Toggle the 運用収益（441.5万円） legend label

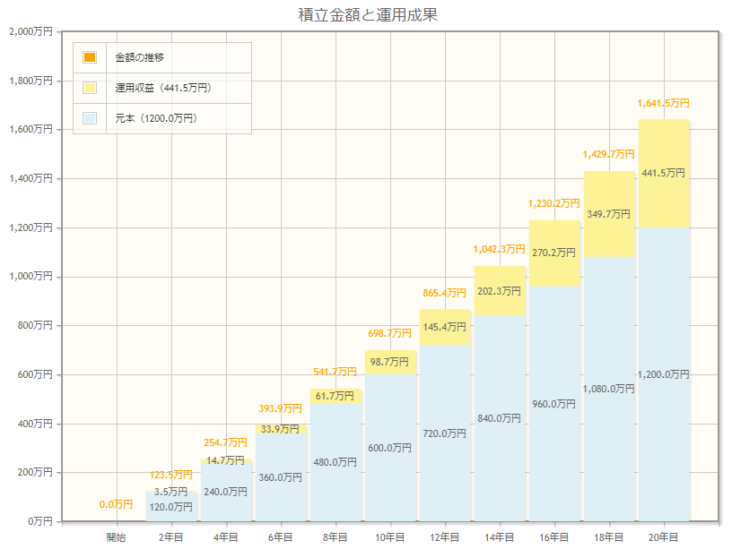tap(163, 88)
